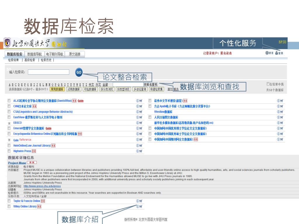Click the database name input box
The image size is (299, 224).
[128, 84]
